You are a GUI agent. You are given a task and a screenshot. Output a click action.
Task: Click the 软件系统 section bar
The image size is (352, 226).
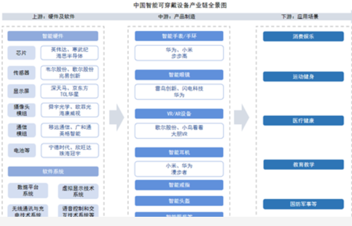coord(53,172)
